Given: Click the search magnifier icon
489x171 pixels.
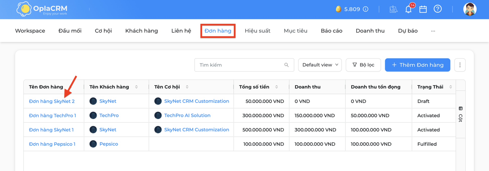Looking at the screenshot, I should tap(286, 65).
